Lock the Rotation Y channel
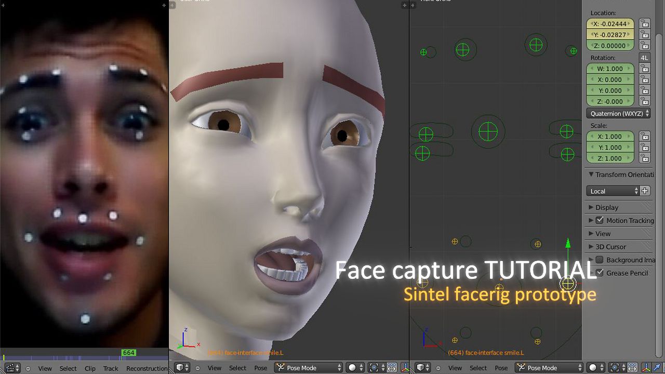 pos(644,90)
